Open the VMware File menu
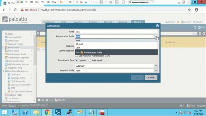This screenshot has width=206, height=116. tap(26, 2)
